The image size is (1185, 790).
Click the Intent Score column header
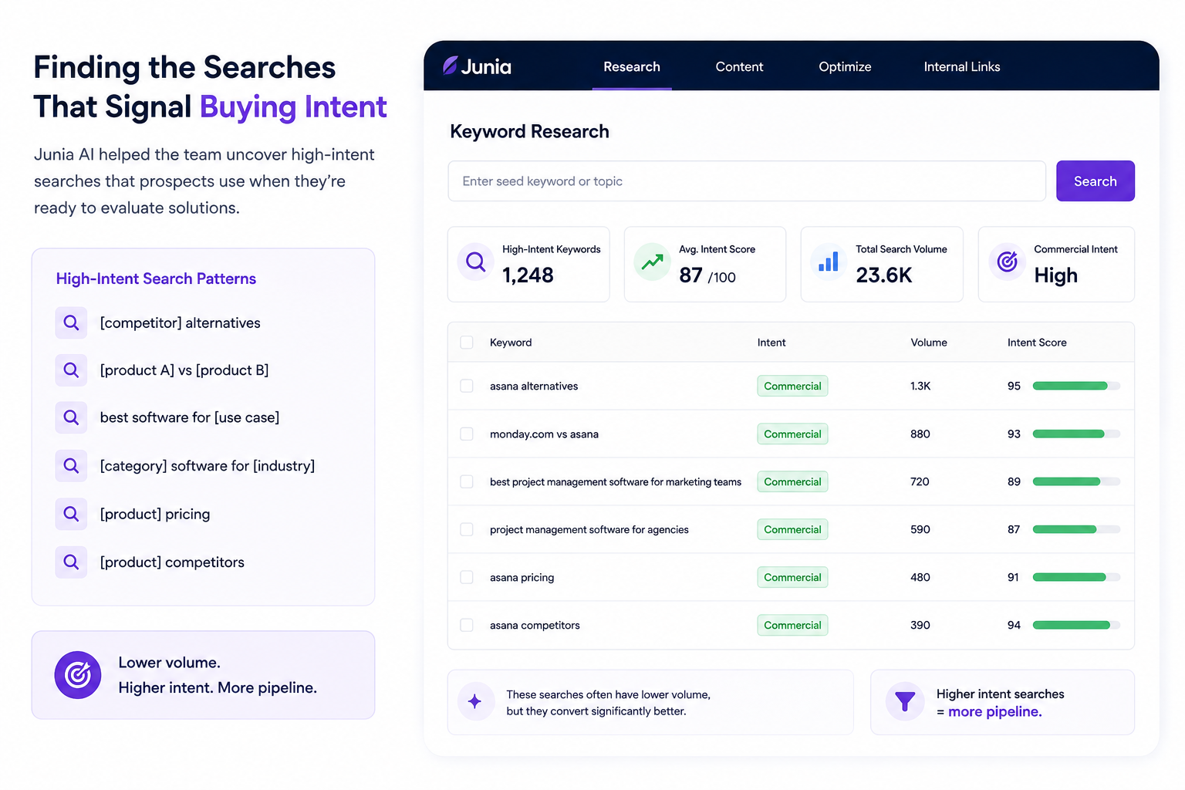[1037, 343]
